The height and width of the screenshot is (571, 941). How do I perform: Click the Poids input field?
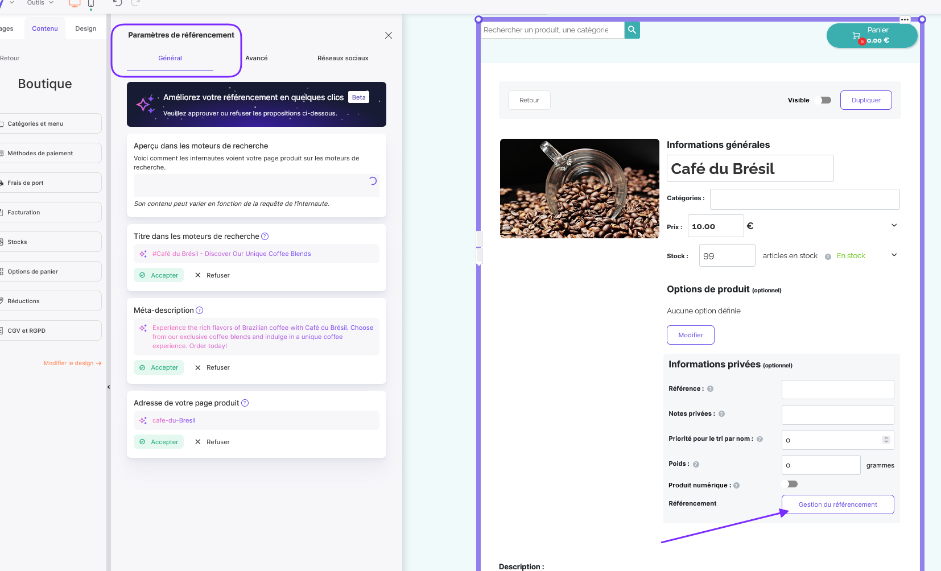click(x=821, y=465)
